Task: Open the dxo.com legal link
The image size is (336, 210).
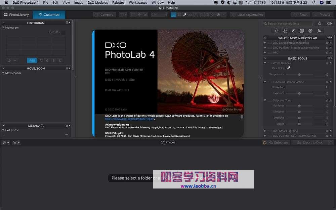Action: (129, 118)
